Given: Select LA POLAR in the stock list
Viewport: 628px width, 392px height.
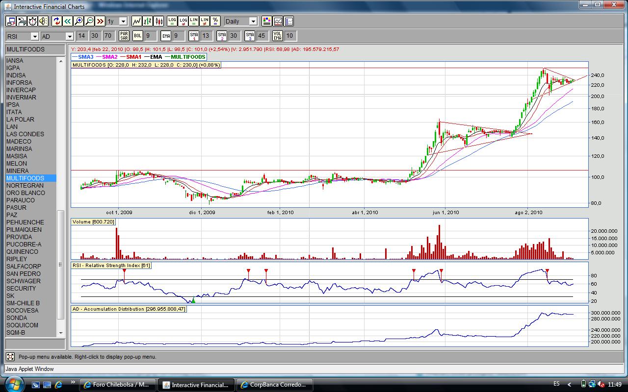Looking at the screenshot, I should 20,120.
